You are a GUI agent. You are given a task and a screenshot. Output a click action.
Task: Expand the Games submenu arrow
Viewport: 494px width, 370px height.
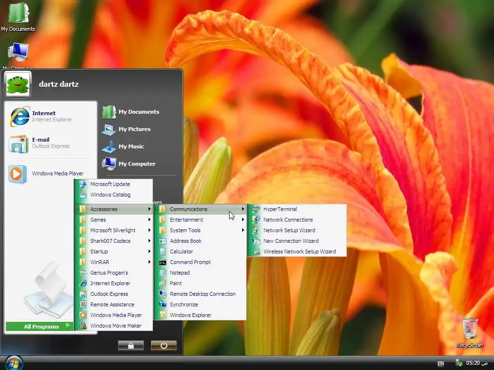click(x=150, y=220)
